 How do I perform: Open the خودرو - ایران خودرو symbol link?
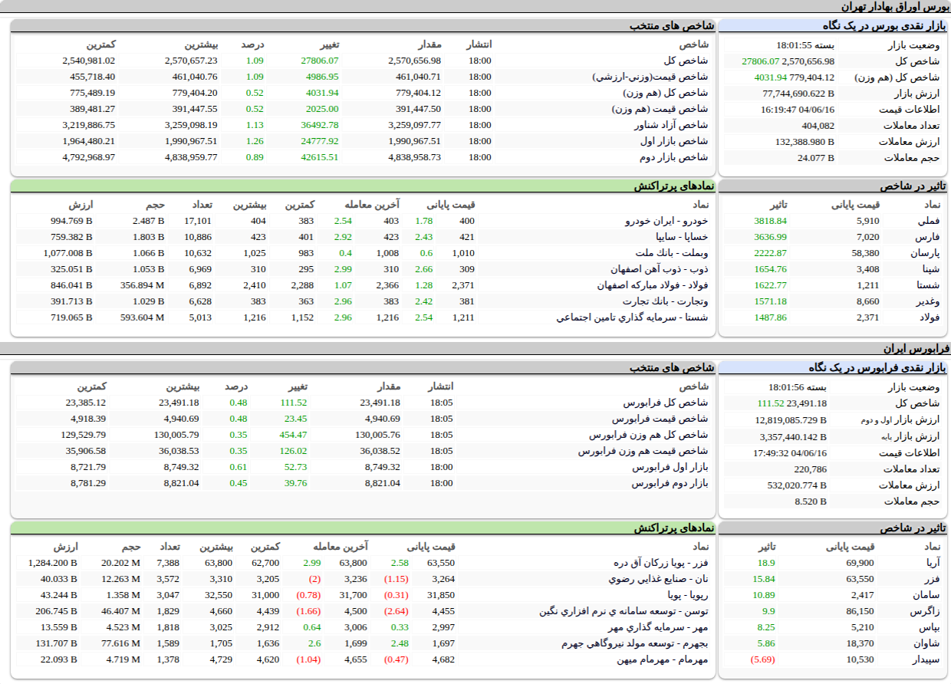point(667,221)
